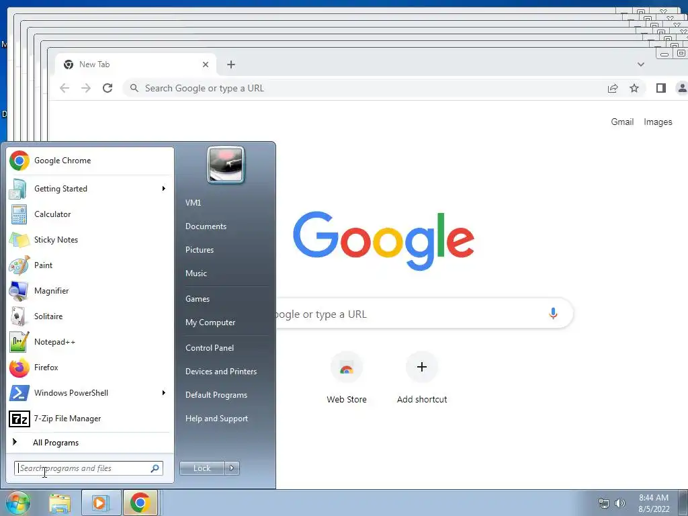
Task: Open a new Chrome tab with plus button
Action: coord(231,64)
